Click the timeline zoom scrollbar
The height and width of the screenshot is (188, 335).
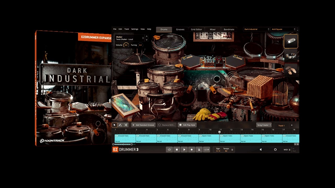tap(122, 144)
